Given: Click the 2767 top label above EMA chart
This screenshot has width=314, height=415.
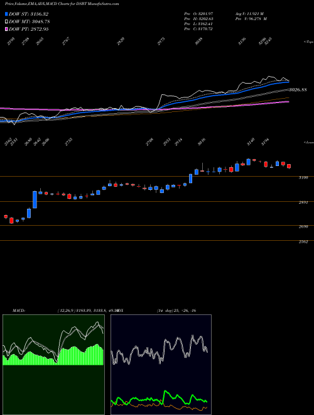Looking at the screenshot, I should pyautogui.click(x=66, y=41).
